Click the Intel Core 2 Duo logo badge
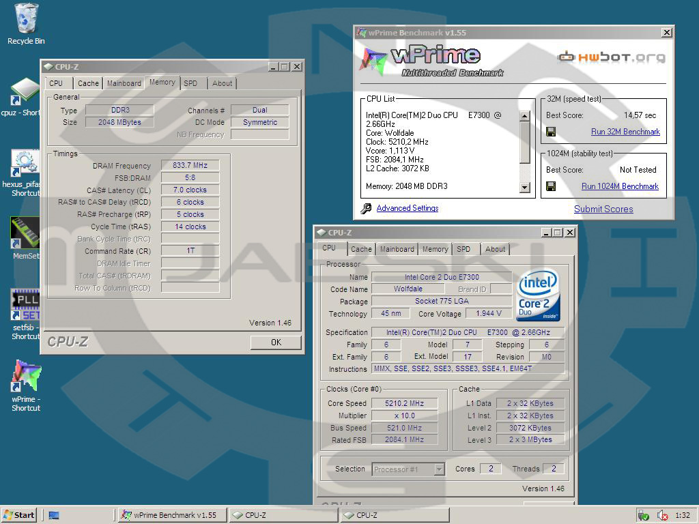The width and height of the screenshot is (699, 524). point(538,294)
